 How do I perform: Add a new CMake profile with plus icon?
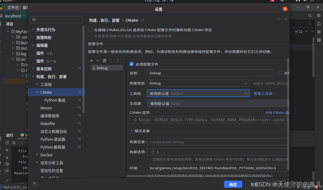coord(91,61)
